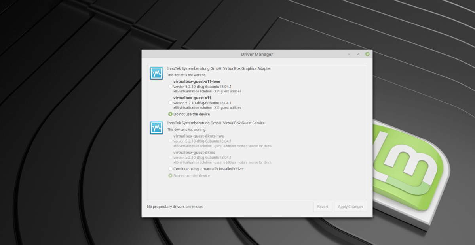The width and height of the screenshot is (475, 245).
Task: Click the dkms module source description under virtualbox-guest-dkms
Action: [x=222, y=162]
